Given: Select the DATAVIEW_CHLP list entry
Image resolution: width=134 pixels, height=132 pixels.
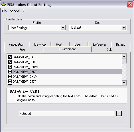Looking at the screenshot, I should click(65, 77).
